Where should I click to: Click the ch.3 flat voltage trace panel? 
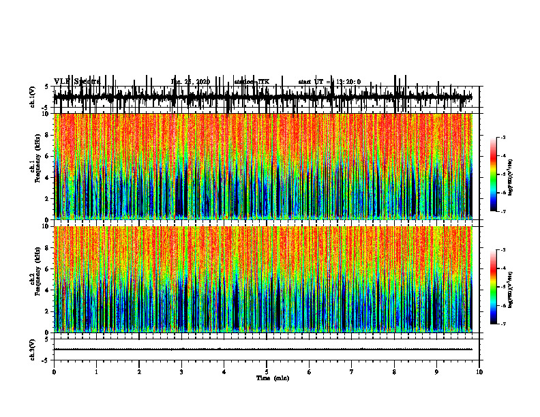click(x=266, y=350)
